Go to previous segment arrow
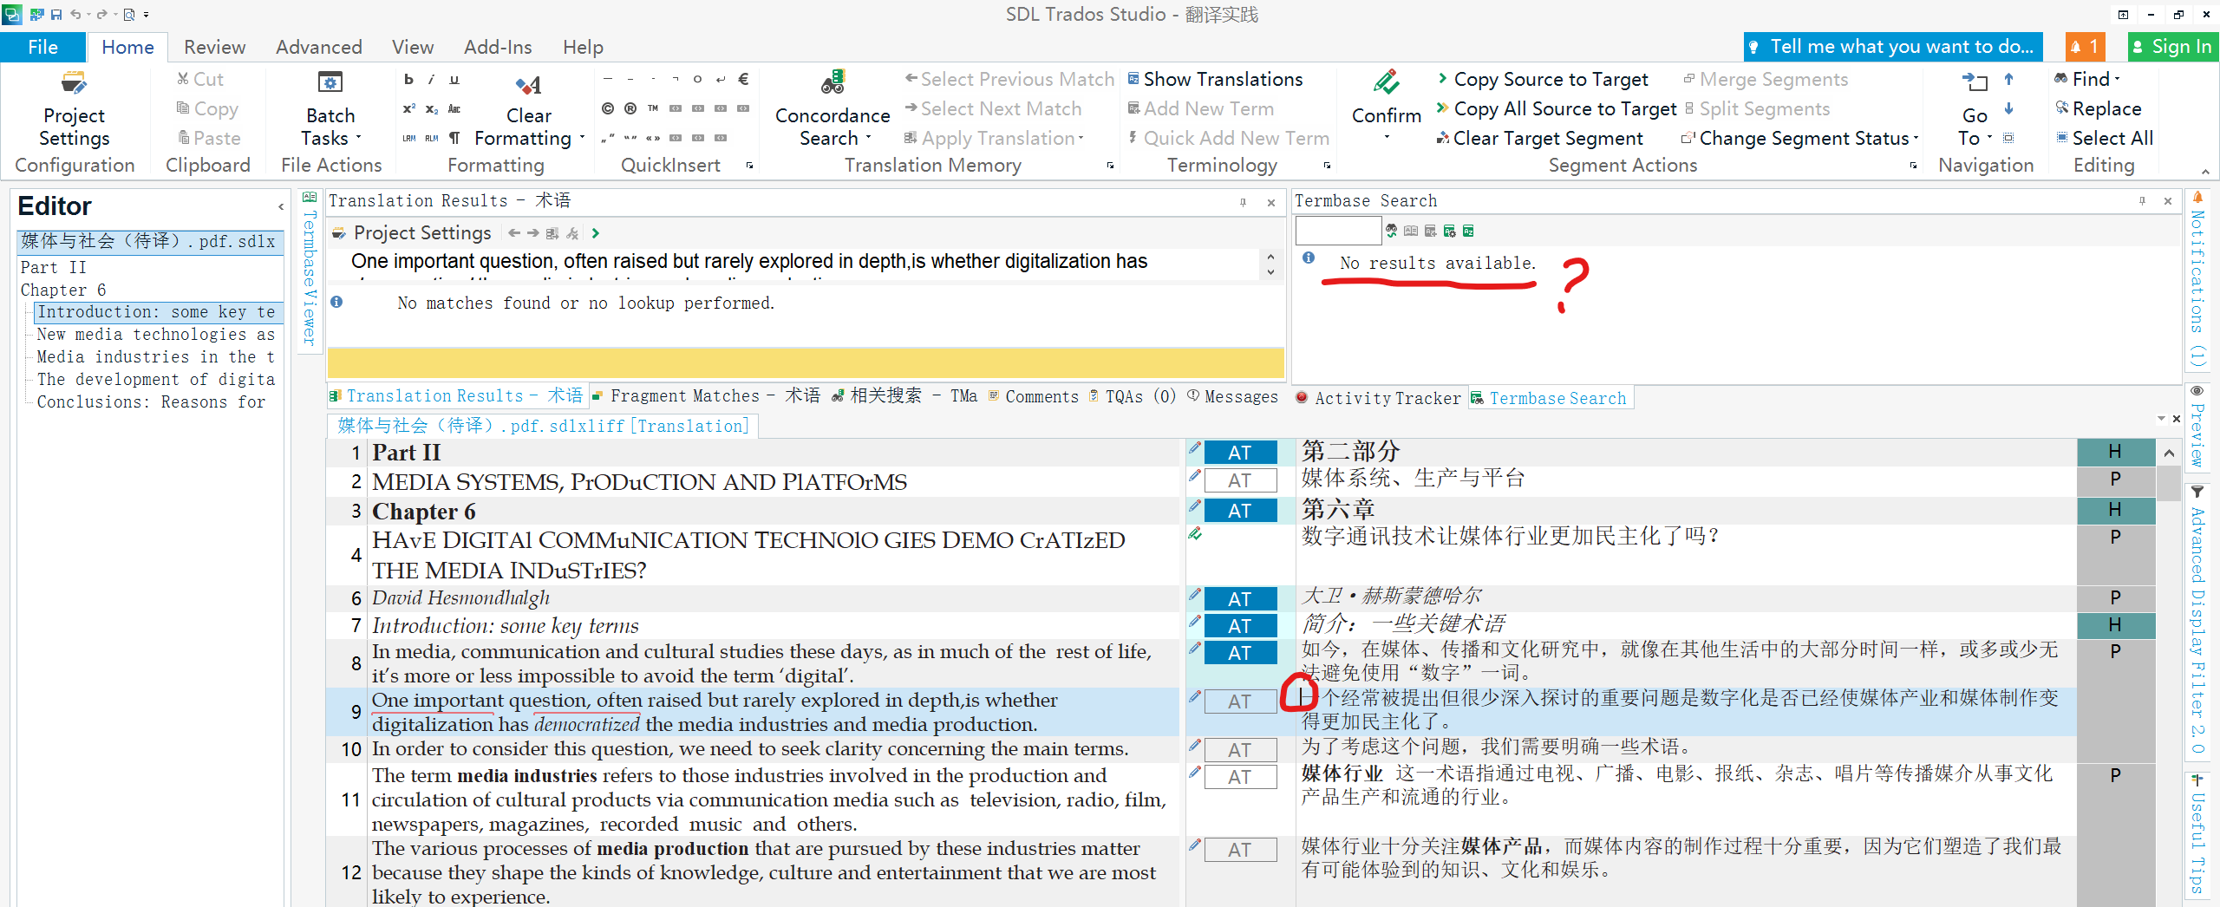Screen dimensions: 2220x907 pyautogui.click(x=2008, y=79)
